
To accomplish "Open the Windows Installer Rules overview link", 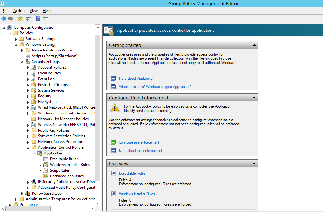I will tap(137, 194).
